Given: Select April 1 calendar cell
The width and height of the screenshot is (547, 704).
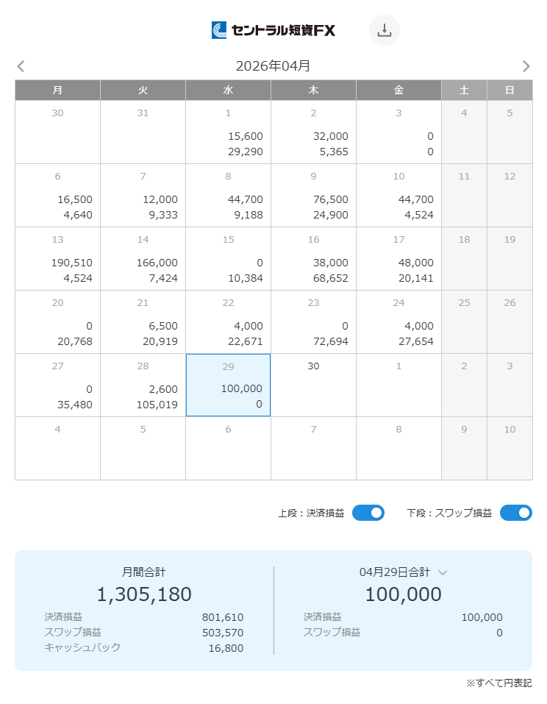Looking at the screenshot, I should pyautogui.click(x=228, y=132).
